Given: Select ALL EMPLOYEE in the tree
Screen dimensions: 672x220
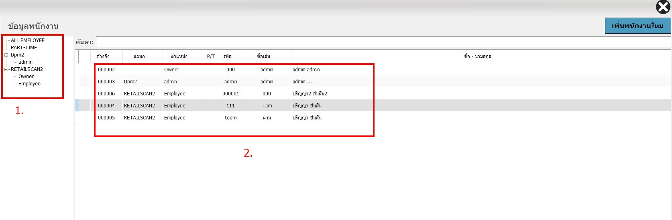Looking at the screenshot, I should (x=28, y=40).
